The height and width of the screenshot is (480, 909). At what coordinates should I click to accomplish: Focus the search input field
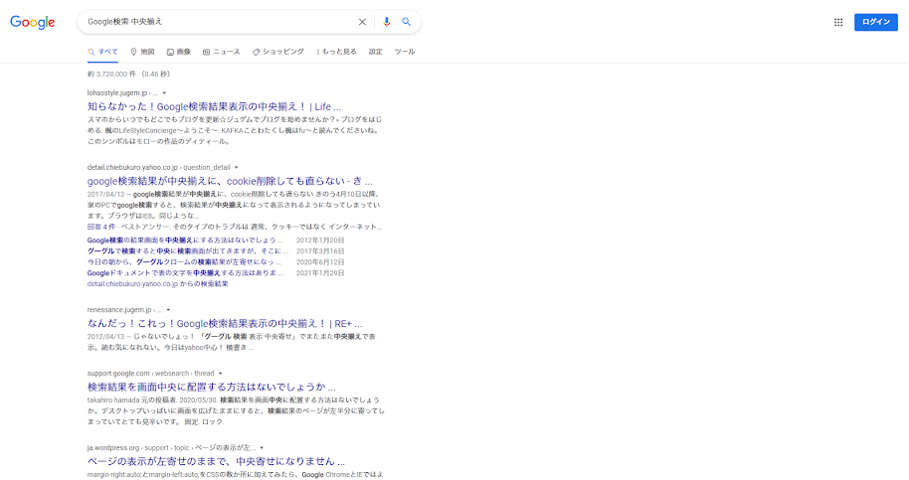click(x=219, y=22)
